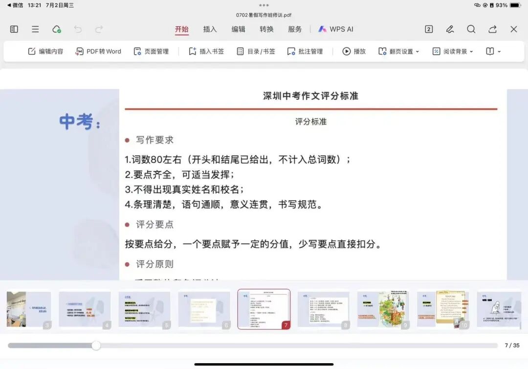The height and width of the screenshot is (369, 528).
Task: Toggle the two-page view indicator
Action: tap(428, 29)
